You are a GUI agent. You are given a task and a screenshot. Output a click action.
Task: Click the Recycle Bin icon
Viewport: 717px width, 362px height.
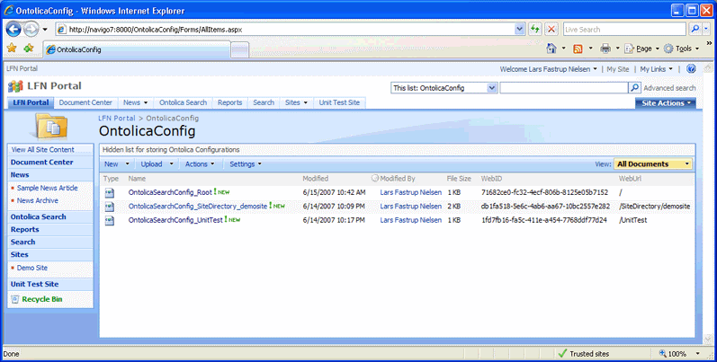click(14, 299)
